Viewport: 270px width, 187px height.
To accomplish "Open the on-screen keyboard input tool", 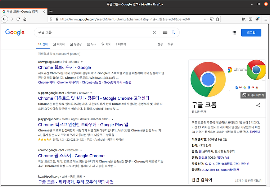I will [165, 32].
